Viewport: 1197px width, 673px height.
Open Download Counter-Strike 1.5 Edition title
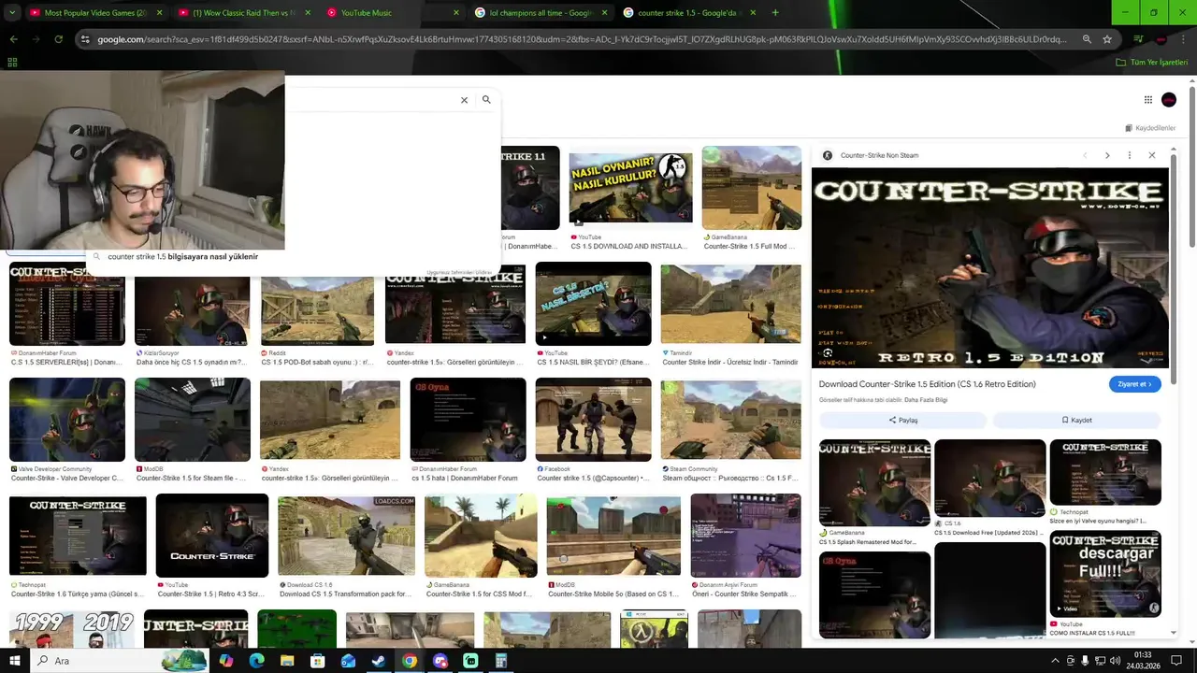point(927,384)
